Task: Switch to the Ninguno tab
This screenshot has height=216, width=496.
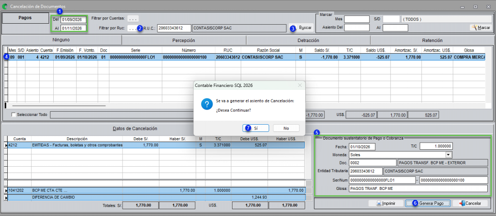Action: [62, 40]
